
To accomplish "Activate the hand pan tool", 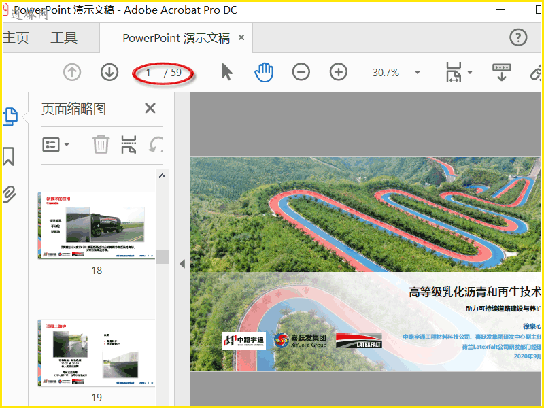I will (x=264, y=72).
